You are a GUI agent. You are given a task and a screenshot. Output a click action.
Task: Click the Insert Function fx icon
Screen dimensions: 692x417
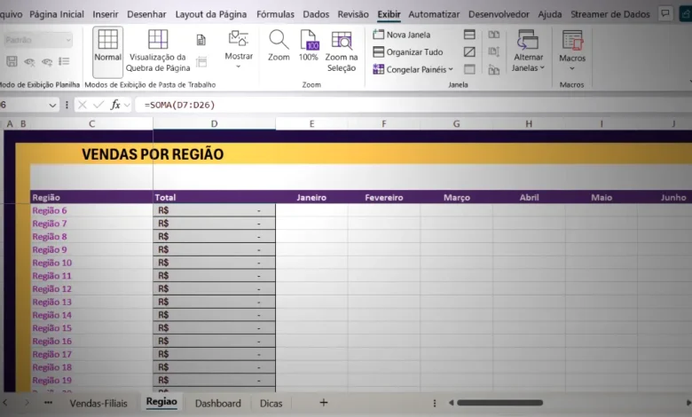click(115, 105)
